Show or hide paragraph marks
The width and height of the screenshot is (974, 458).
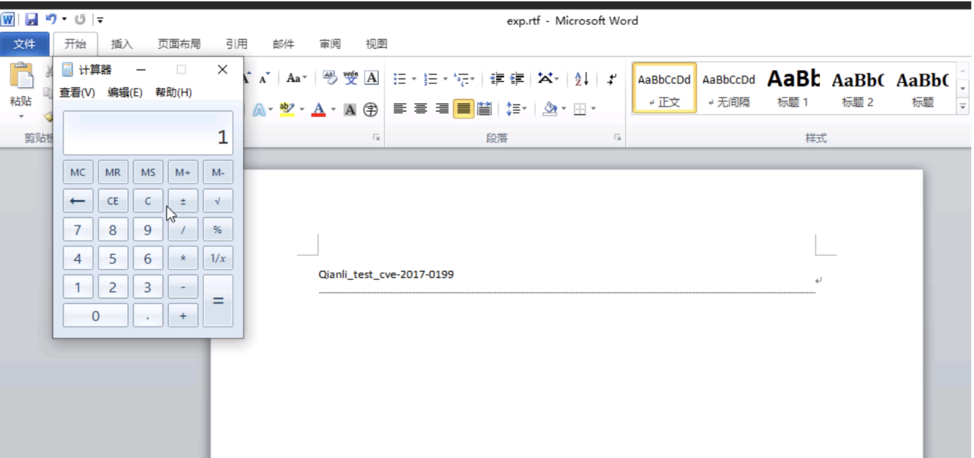coord(611,79)
